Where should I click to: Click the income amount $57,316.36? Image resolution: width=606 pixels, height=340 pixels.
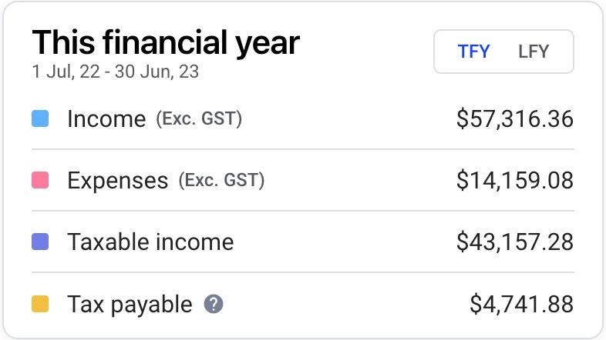tap(515, 118)
